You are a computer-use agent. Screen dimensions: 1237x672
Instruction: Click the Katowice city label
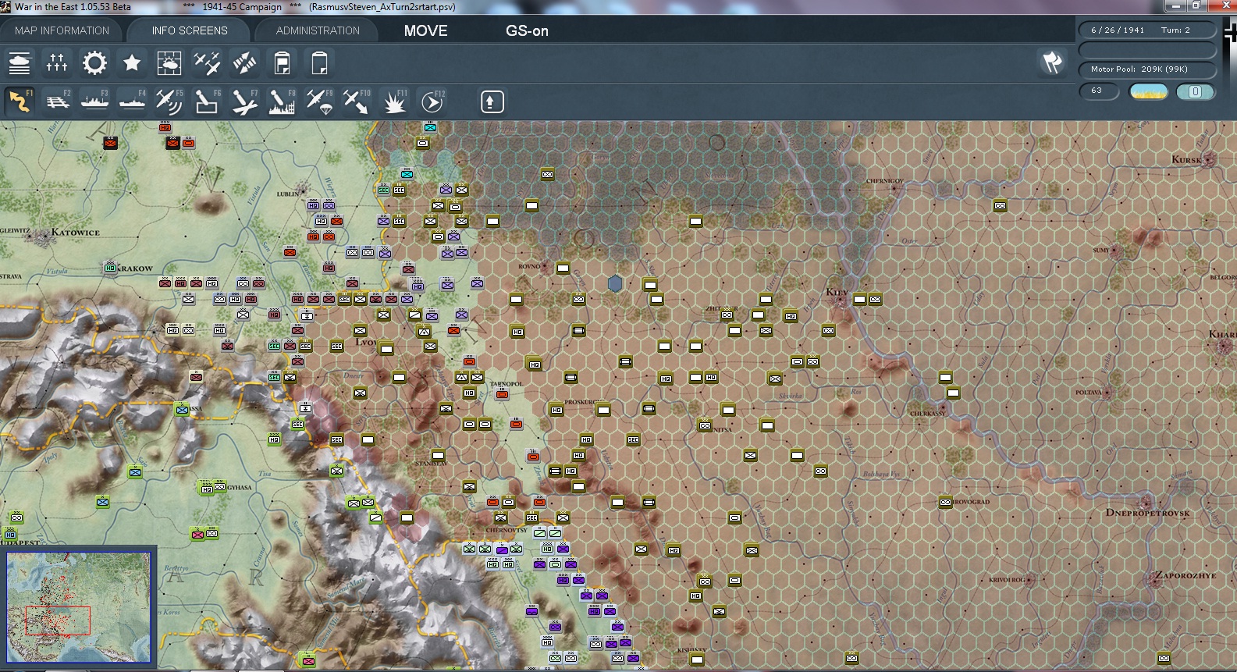[75, 233]
